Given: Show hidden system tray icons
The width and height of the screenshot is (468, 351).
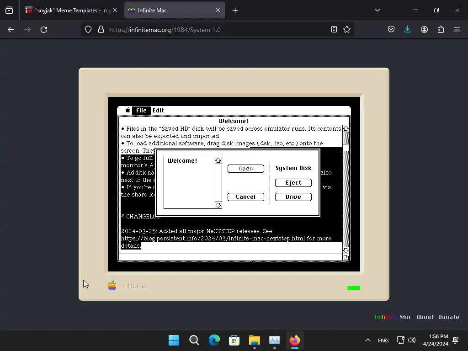Looking at the screenshot, I should coord(368,340).
